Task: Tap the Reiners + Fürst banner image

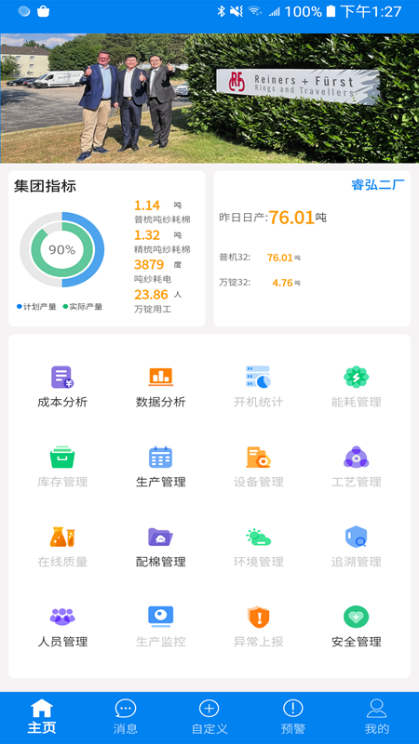Action: 209,99
